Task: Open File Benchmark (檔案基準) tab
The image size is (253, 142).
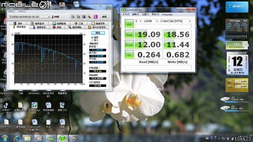Action: (x=38, y=24)
